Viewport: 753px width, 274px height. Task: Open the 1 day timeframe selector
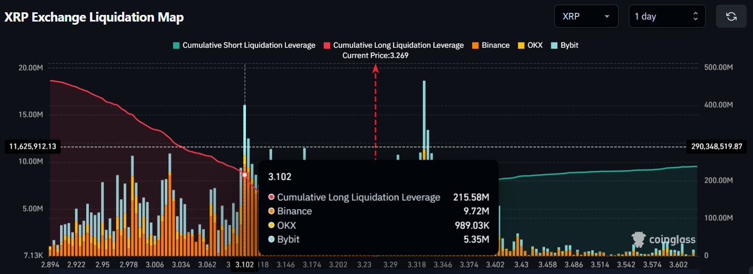(667, 16)
